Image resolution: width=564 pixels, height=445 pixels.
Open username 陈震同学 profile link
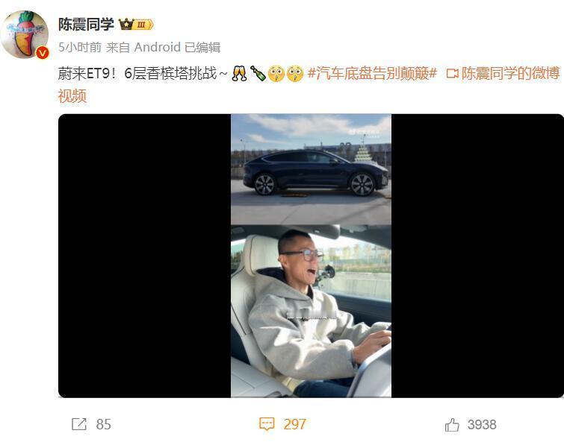click(87, 25)
